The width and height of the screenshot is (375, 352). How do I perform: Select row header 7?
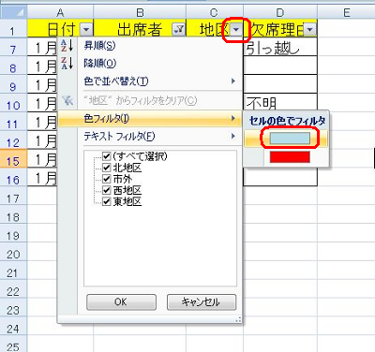(x=13, y=48)
